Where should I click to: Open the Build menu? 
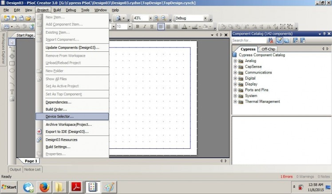pyautogui.click(x=57, y=10)
